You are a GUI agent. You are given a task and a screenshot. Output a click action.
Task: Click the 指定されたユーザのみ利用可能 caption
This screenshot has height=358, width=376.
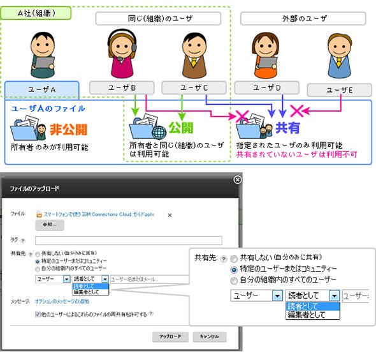pyautogui.click(x=289, y=145)
